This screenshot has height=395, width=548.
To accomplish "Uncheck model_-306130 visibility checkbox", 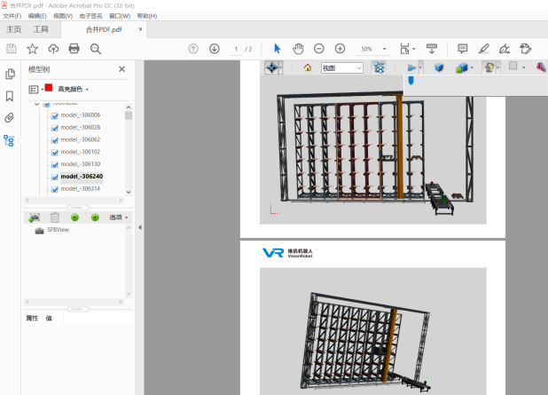I will [x=54, y=165].
